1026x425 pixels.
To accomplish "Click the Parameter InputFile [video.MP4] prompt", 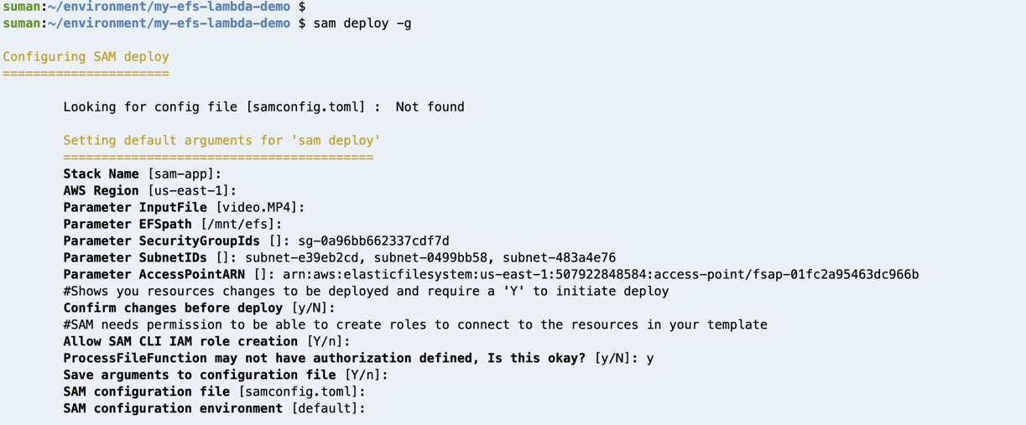I will (184, 208).
